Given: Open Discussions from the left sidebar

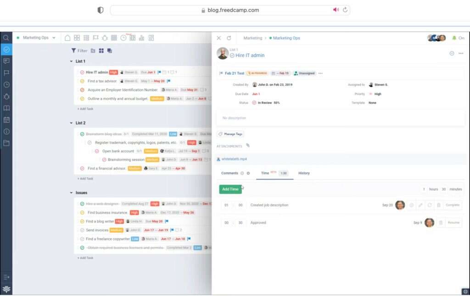Looking at the screenshot, I should pyautogui.click(x=6, y=60).
